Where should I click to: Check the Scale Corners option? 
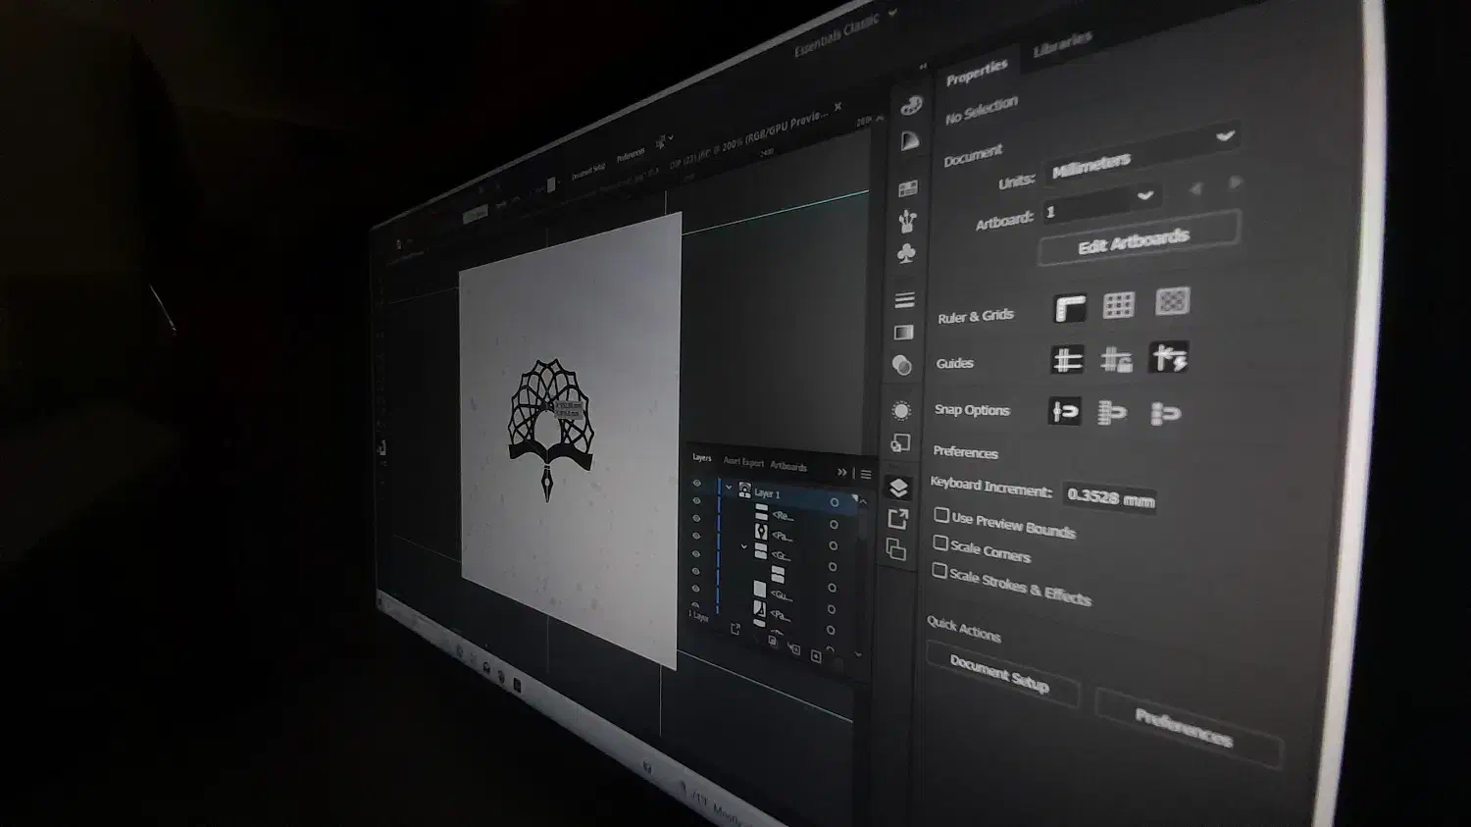click(940, 543)
